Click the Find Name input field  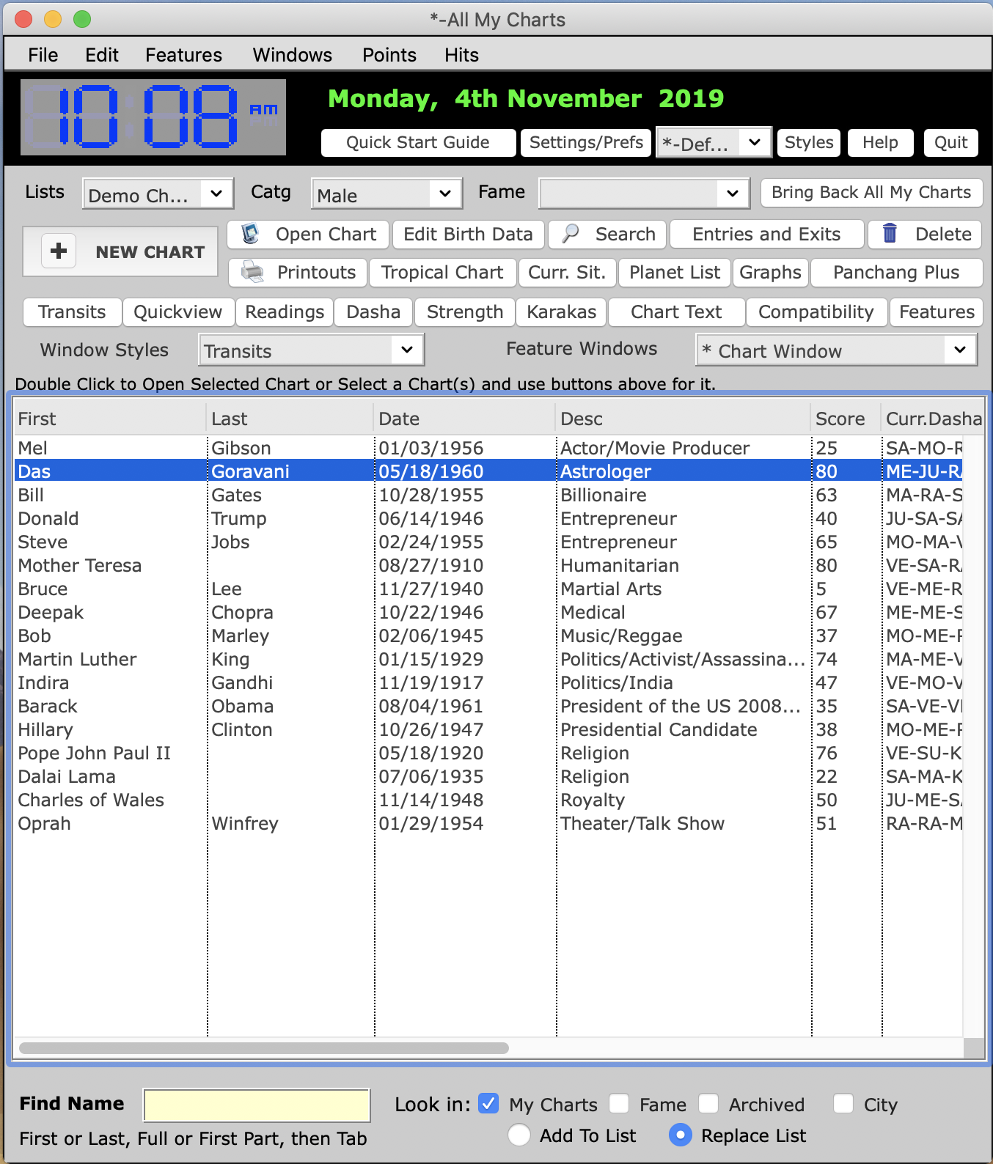click(x=257, y=1105)
